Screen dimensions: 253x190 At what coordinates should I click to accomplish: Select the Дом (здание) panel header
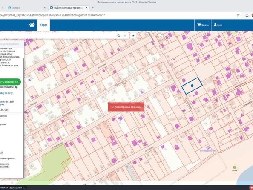[11, 44]
